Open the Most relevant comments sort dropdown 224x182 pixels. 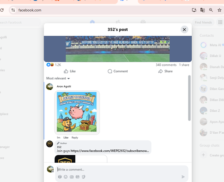[58, 78]
